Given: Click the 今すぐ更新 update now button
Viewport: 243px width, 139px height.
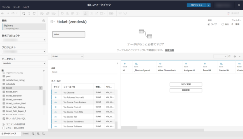Looking at the screenshot, I should (186, 84).
